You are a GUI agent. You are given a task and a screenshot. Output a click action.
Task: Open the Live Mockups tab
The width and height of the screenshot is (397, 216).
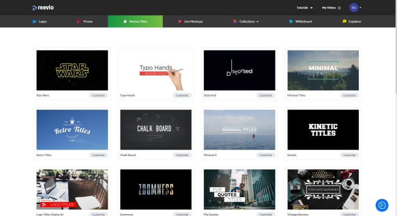[191, 21]
